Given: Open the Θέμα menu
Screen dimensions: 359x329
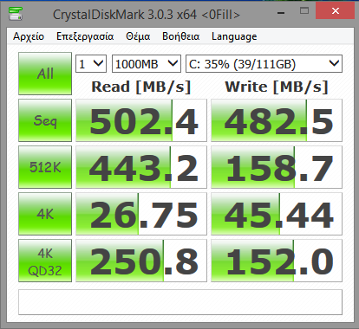Looking at the screenshot, I should (x=138, y=36).
